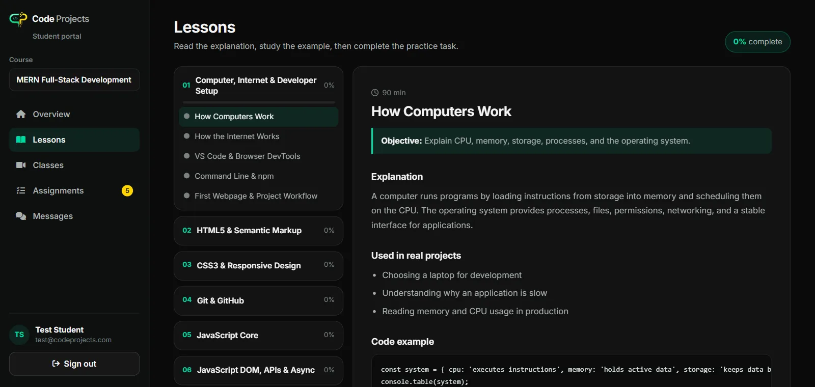This screenshot has width=815, height=387.
Task: Click the status dot for Command Line & npm
Action: click(186, 176)
